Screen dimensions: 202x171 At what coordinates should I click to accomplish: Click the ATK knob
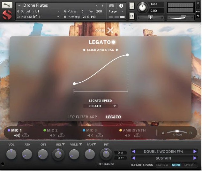click(x=27, y=154)
